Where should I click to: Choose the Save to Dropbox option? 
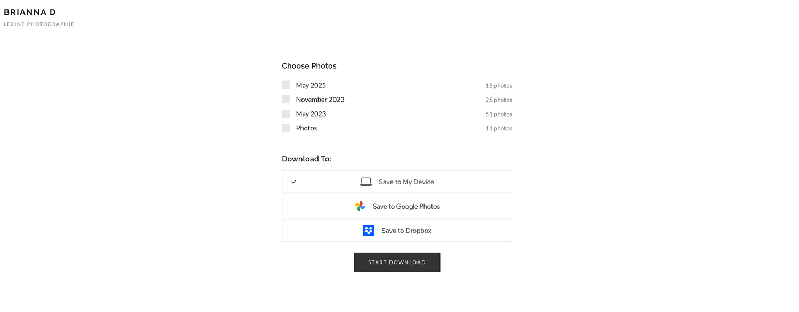[x=397, y=231]
